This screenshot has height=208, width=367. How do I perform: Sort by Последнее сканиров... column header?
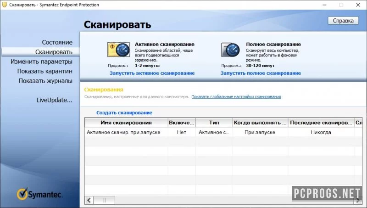click(321, 123)
